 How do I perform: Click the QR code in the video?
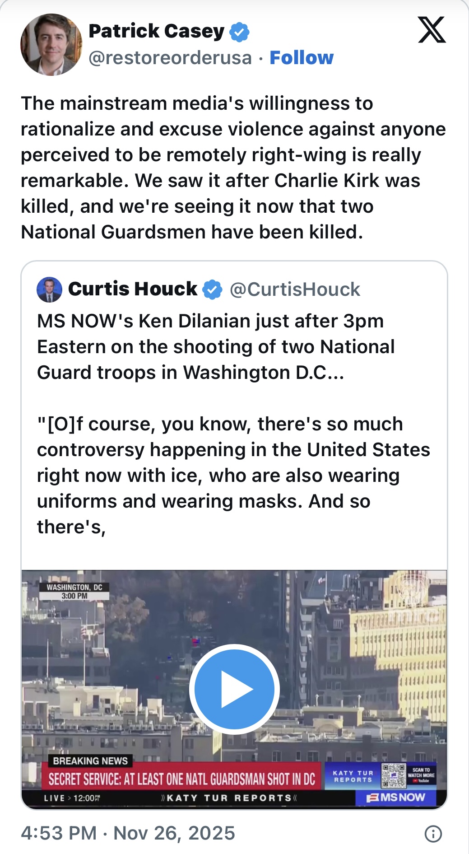pyautogui.click(x=393, y=776)
